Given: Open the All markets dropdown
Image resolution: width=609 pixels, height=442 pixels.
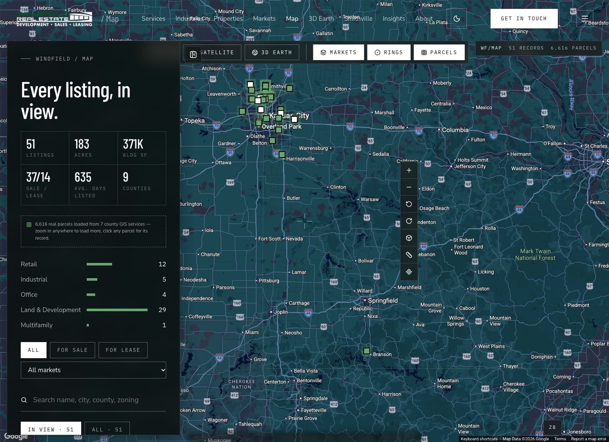Looking at the screenshot, I should (93, 370).
